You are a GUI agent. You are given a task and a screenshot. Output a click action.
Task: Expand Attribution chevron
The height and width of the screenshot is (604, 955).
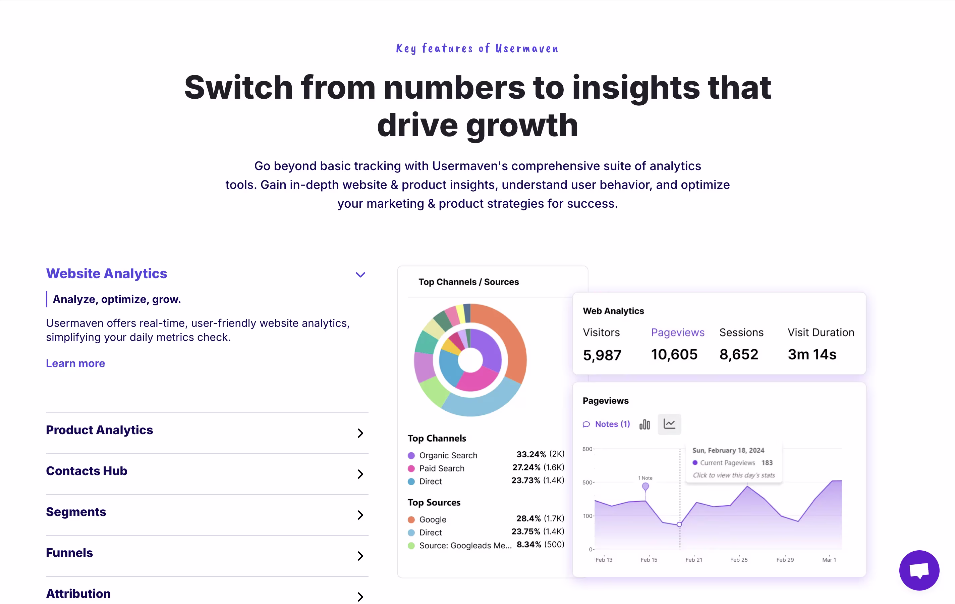tap(360, 597)
